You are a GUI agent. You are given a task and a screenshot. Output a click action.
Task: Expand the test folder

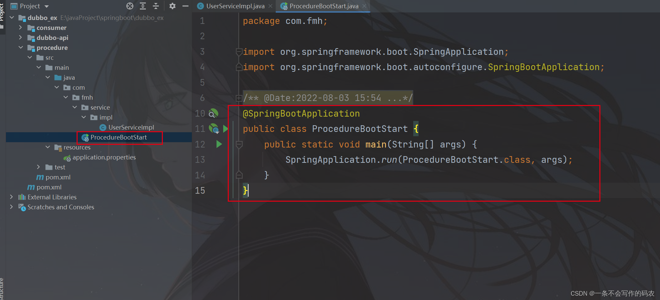[38, 167]
